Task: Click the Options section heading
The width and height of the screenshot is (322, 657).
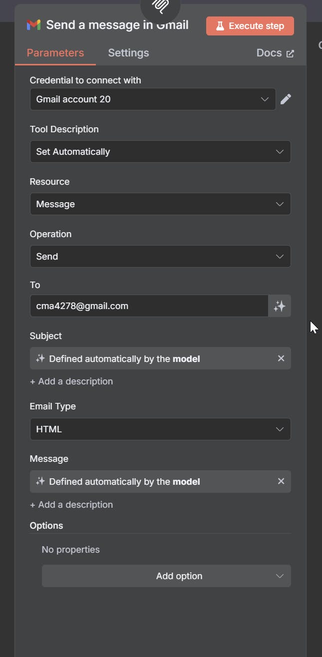Action: 46,526
